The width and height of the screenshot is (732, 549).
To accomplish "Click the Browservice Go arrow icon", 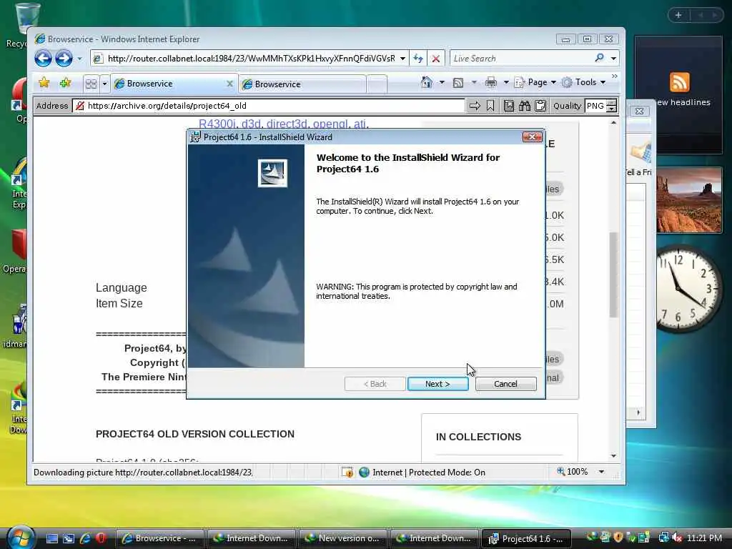I will (475, 106).
